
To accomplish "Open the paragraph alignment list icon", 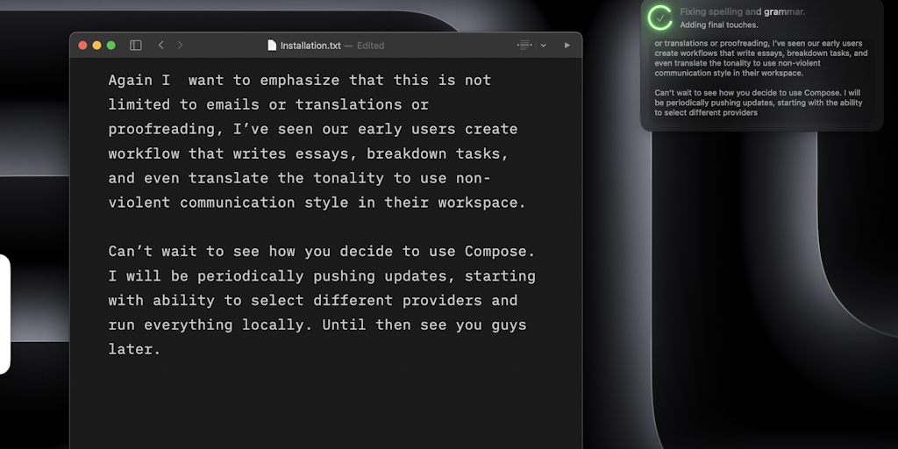I will point(524,46).
